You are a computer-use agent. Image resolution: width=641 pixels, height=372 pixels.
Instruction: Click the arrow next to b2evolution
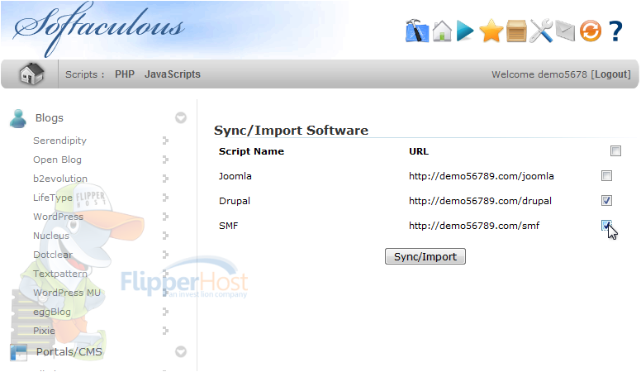[165, 179]
